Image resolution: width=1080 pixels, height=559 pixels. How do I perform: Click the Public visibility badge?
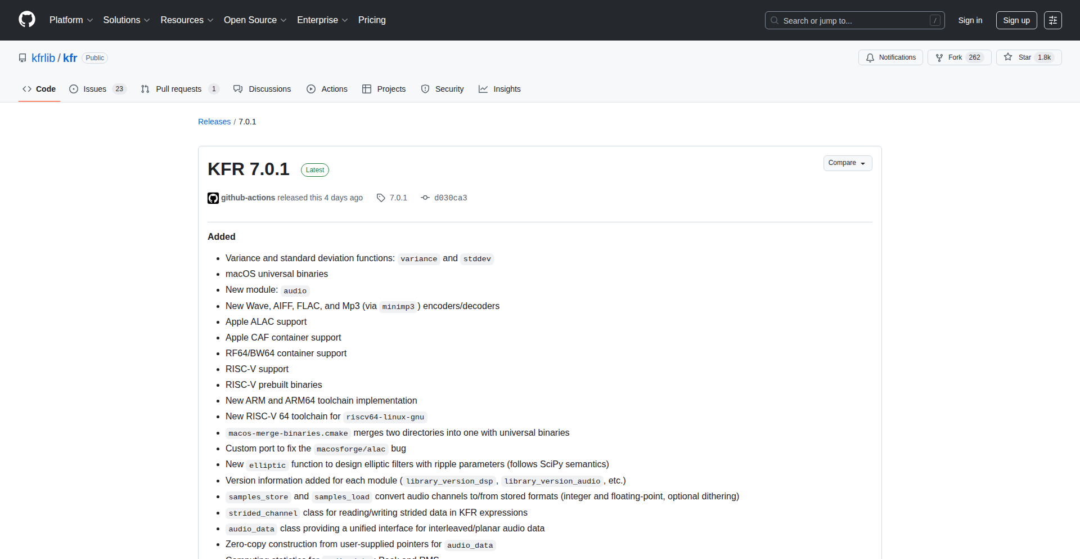95,58
